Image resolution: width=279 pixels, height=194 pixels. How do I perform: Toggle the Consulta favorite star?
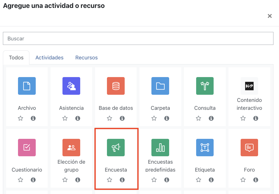coord(198,118)
